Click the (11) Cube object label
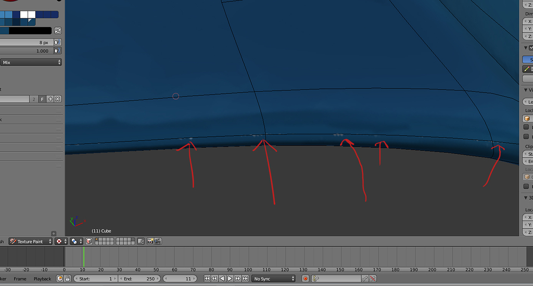The width and height of the screenshot is (533, 286). [101, 231]
